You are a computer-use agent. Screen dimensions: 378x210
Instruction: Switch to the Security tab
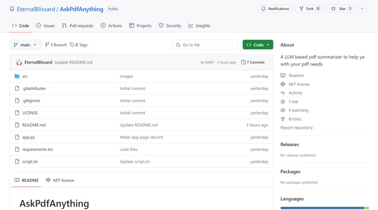(x=170, y=25)
